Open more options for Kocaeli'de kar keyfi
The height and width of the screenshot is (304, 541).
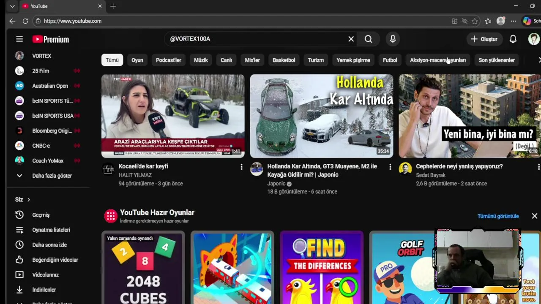pyautogui.click(x=241, y=167)
